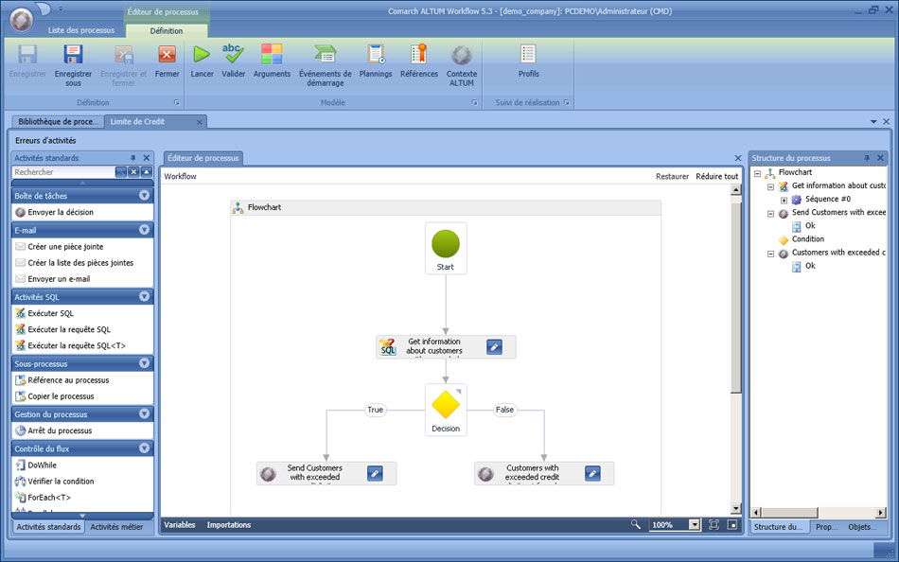This screenshot has width=899, height=562.
Task: Select Condition in process structure tree
Action: [808, 239]
